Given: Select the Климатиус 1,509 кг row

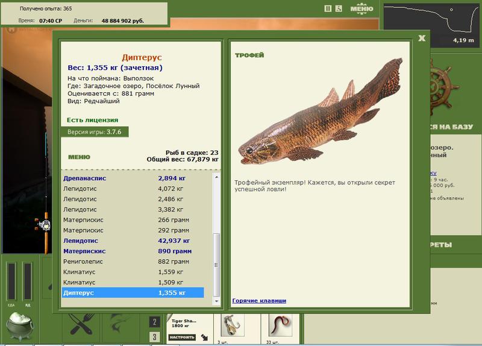Looking at the screenshot, I should click(133, 282).
